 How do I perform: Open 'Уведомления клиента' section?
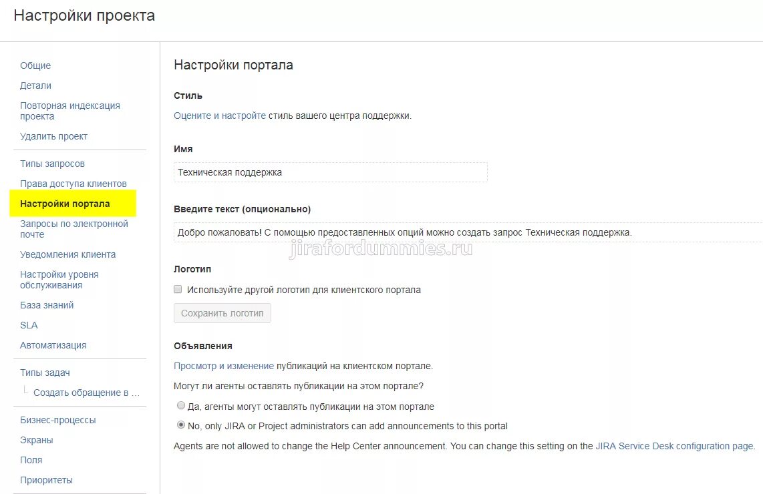67,254
